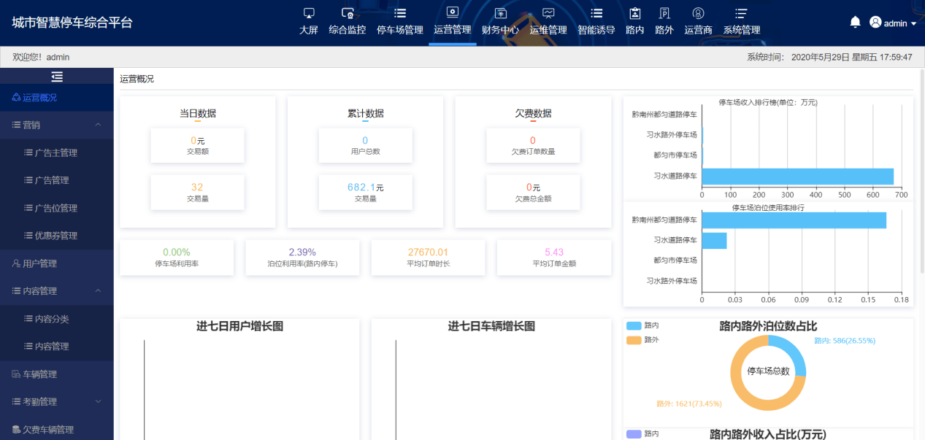Image resolution: width=925 pixels, height=440 pixels.
Task: Collapse the 营销 menu group chevron
Action: (x=98, y=125)
